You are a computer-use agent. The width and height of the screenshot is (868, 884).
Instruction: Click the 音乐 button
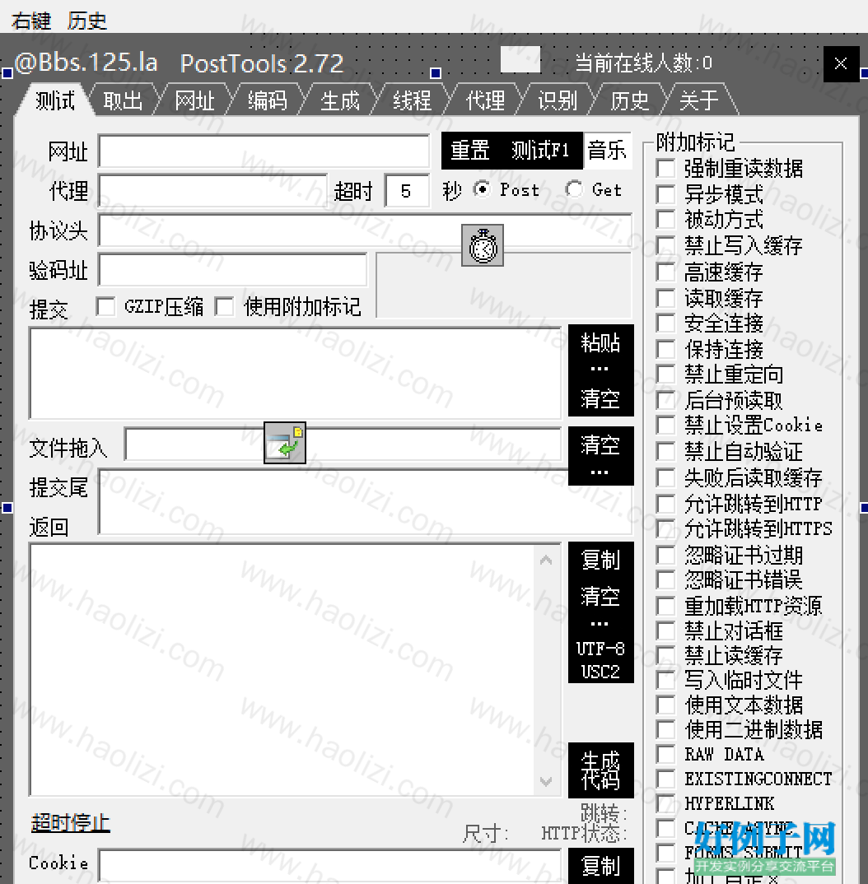coord(607,151)
